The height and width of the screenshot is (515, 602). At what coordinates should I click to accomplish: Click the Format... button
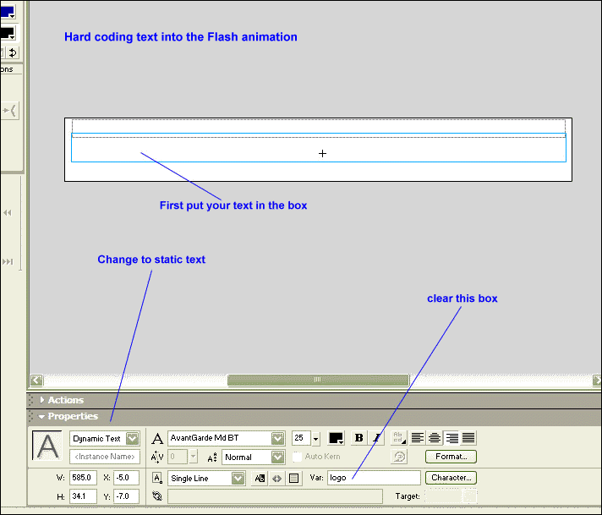tap(451, 457)
